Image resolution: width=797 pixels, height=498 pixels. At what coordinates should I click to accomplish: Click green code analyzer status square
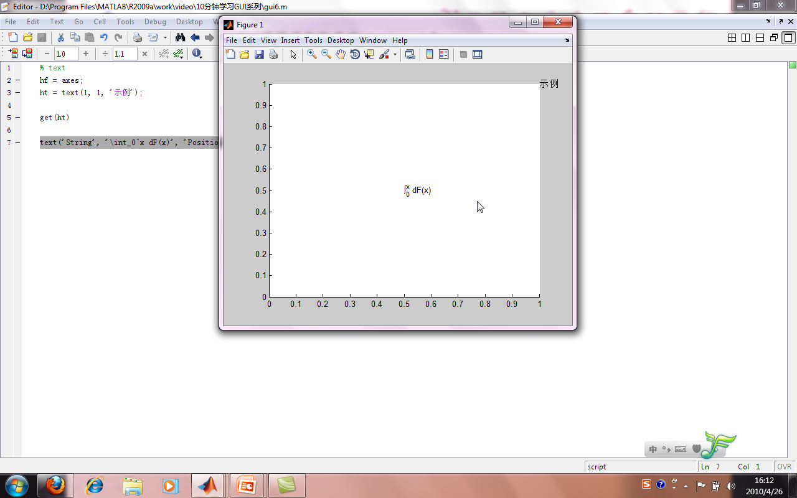(x=793, y=65)
